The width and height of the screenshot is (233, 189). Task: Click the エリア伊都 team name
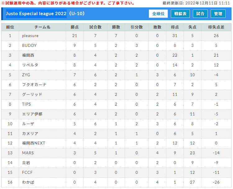[32, 114]
